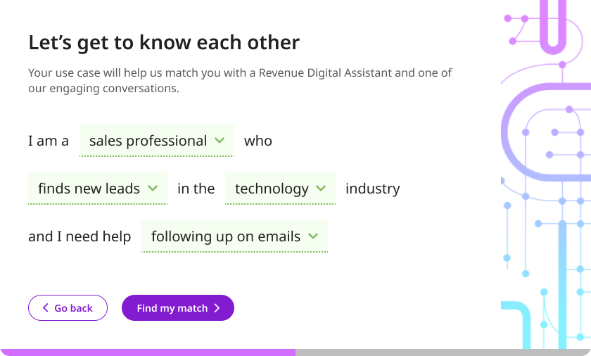Expand the finds new leads dropdown
This screenshot has height=356, width=591.
point(98,189)
